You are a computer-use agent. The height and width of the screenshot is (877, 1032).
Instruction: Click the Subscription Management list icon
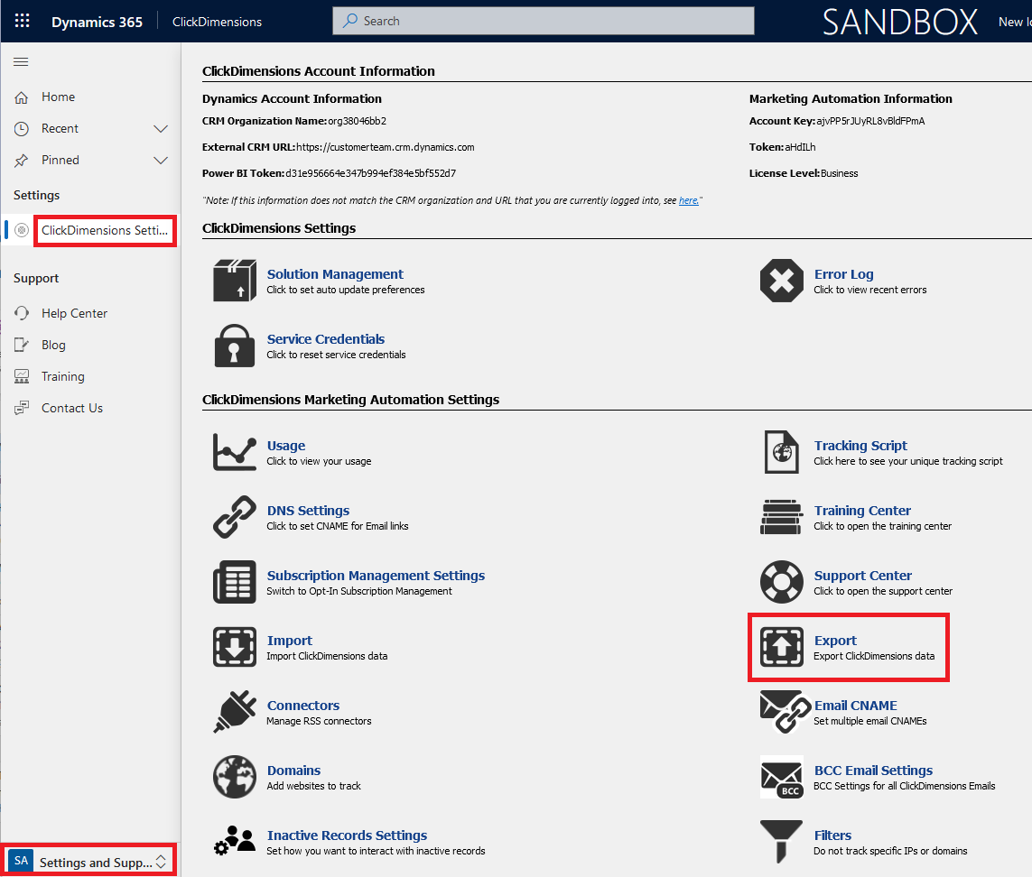click(235, 582)
